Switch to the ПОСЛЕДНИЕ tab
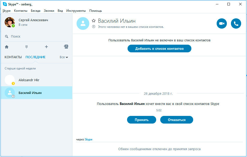The image size is (247, 157). point(35,57)
